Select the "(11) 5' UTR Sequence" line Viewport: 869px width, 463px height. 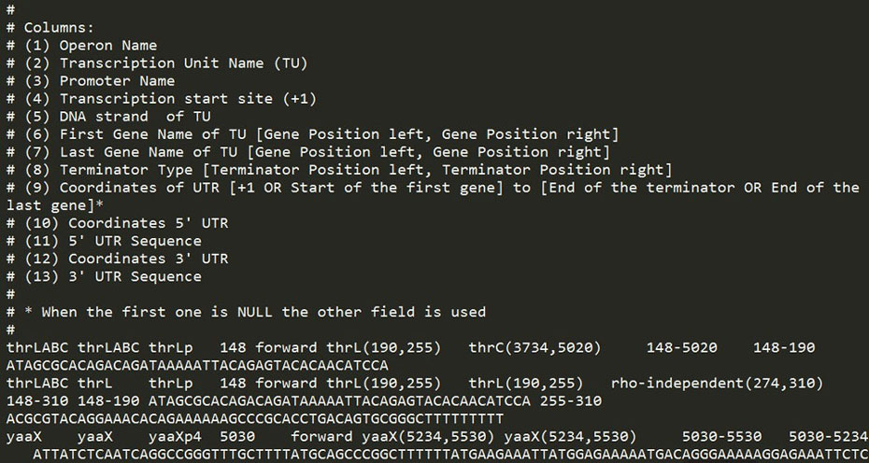tap(104, 240)
